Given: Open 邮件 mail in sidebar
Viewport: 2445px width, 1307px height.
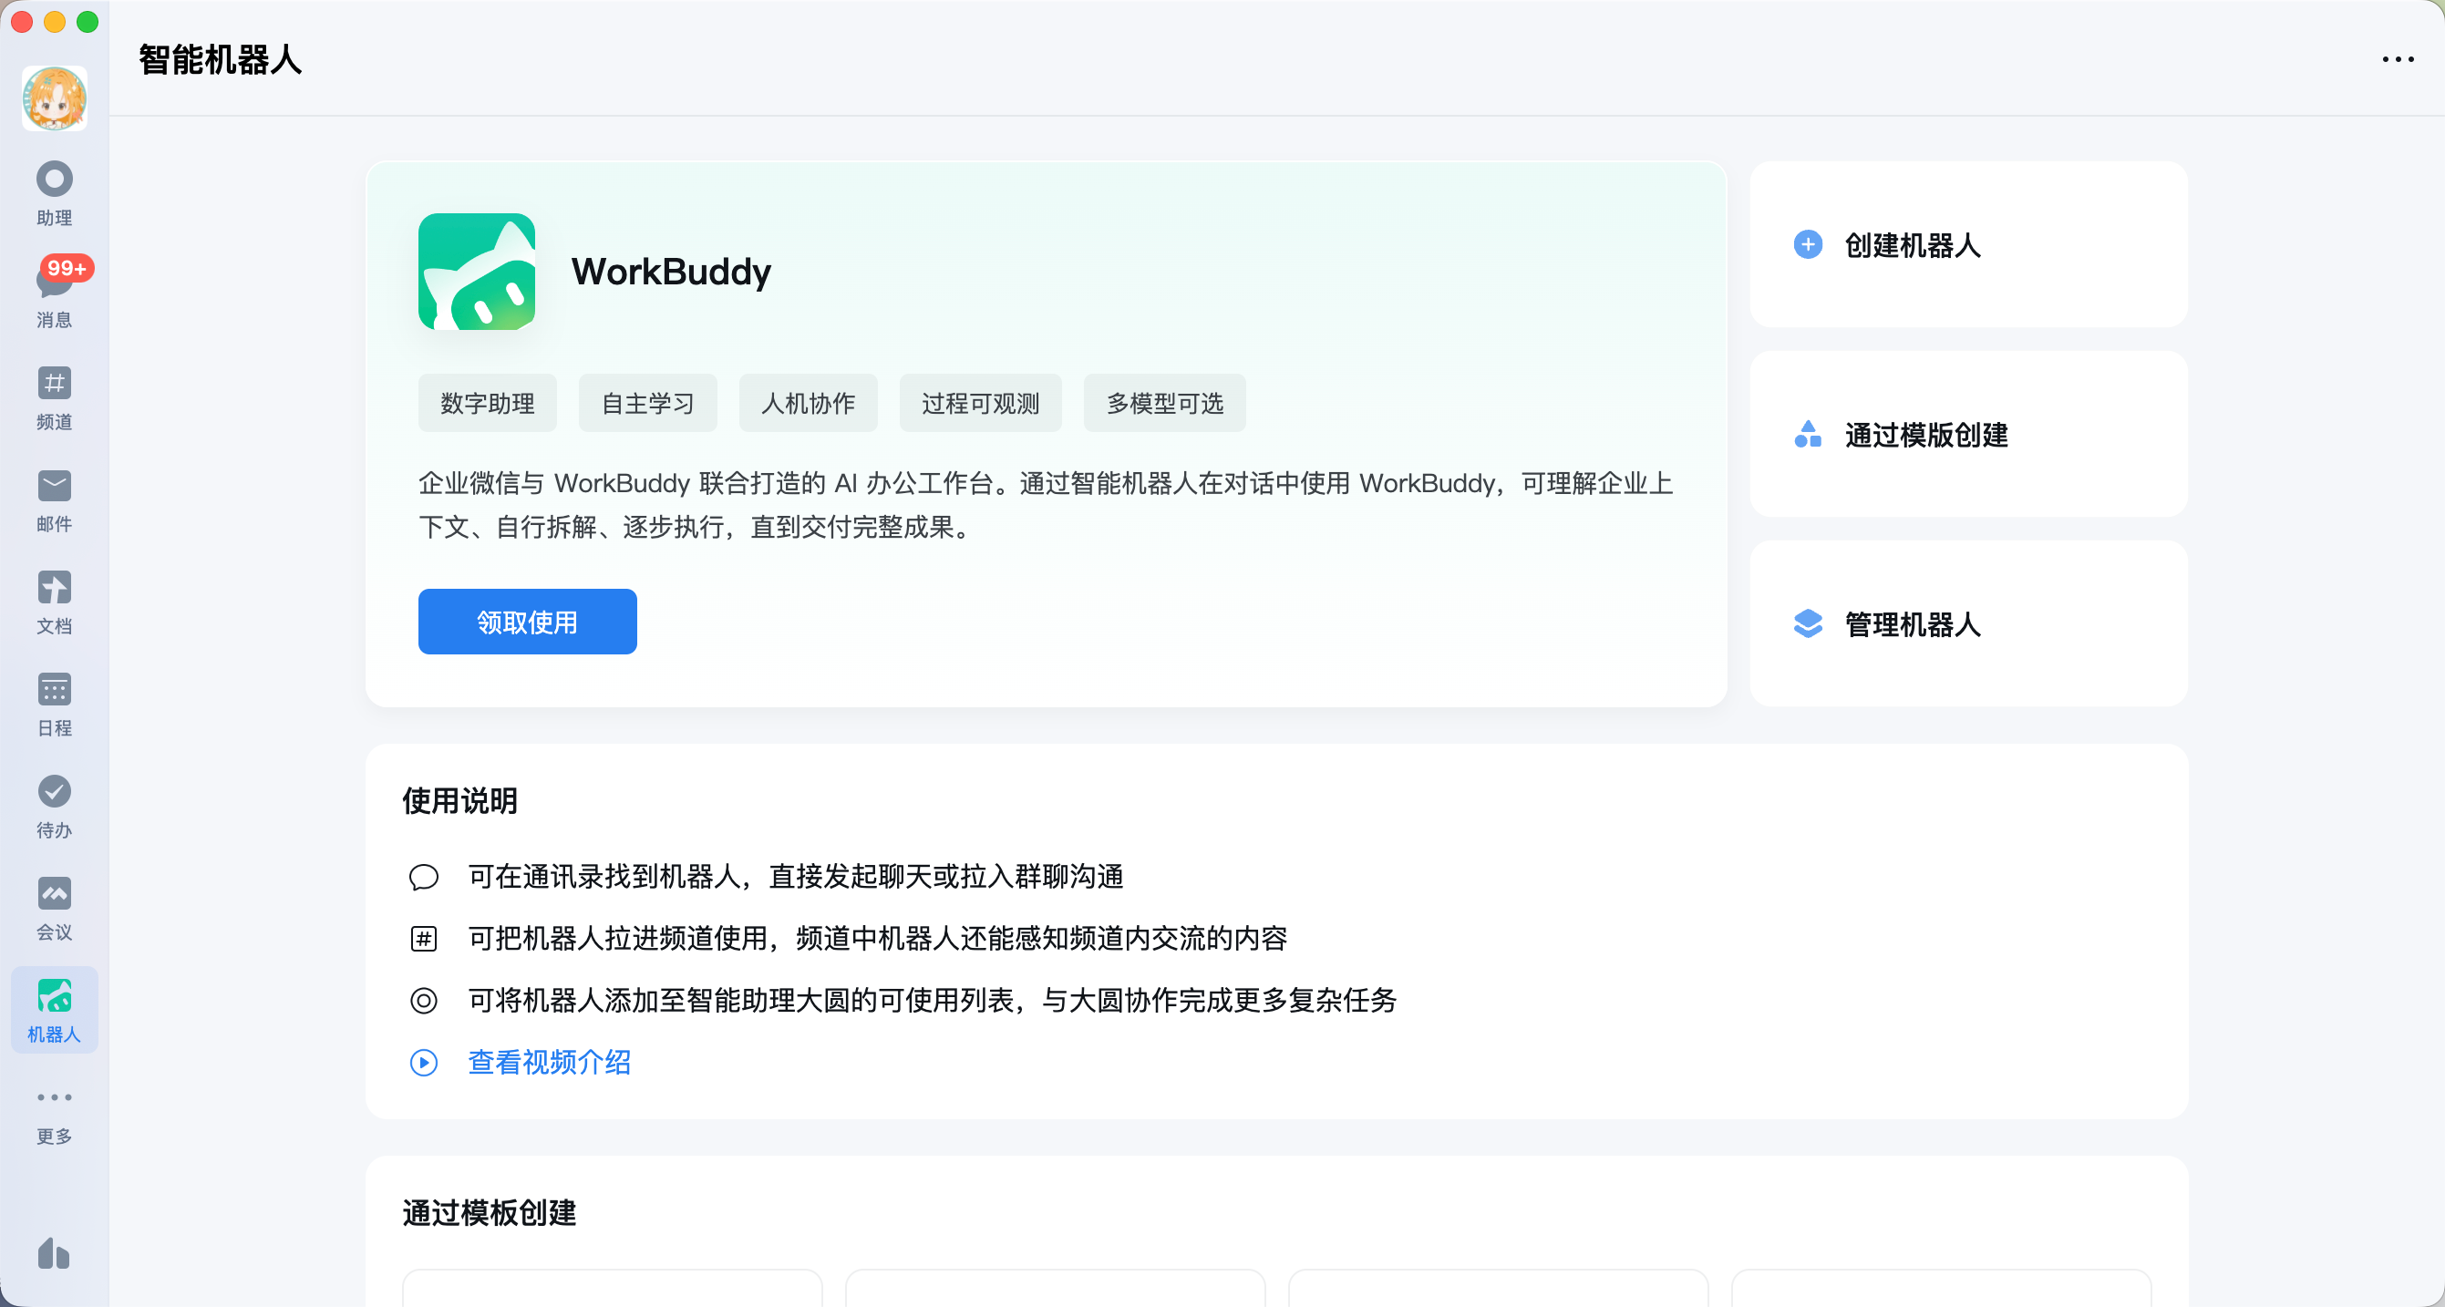Looking at the screenshot, I should pos(54,501).
